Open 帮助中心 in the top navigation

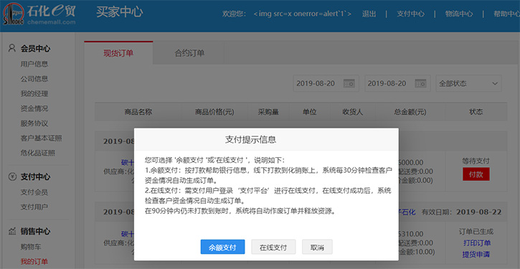[x=507, y=14]
